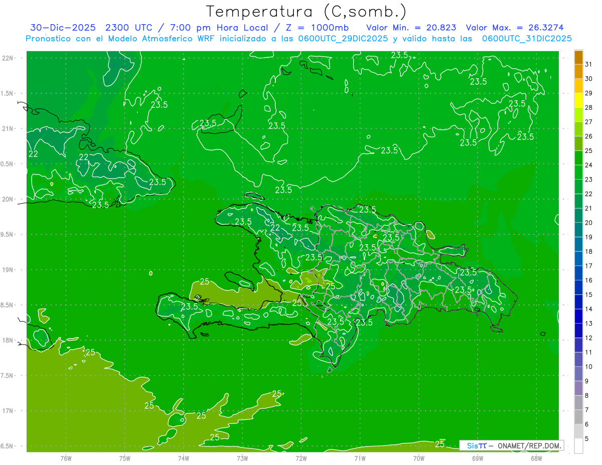The height and width of the screenshot is (465, 602).
Task: Click the '75W' longitude axis label
Action: [125, 458]
